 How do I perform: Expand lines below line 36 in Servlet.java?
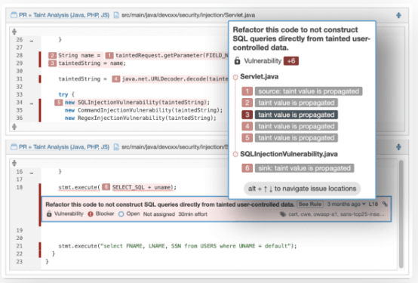click(14, 127)
